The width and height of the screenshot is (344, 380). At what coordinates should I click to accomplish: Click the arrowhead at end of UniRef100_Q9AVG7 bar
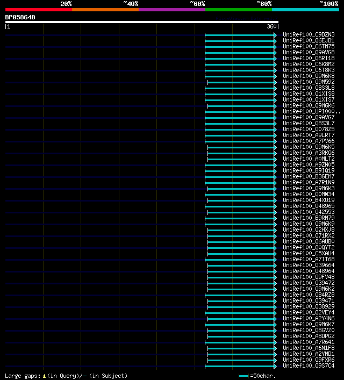tap(275, 118)
